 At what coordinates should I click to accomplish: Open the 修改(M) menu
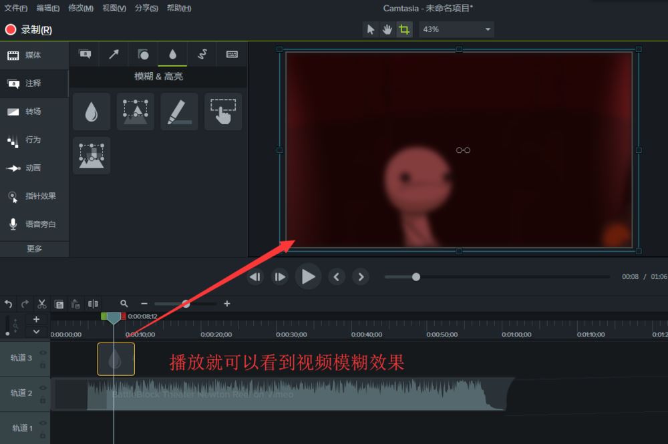[81, 8]
